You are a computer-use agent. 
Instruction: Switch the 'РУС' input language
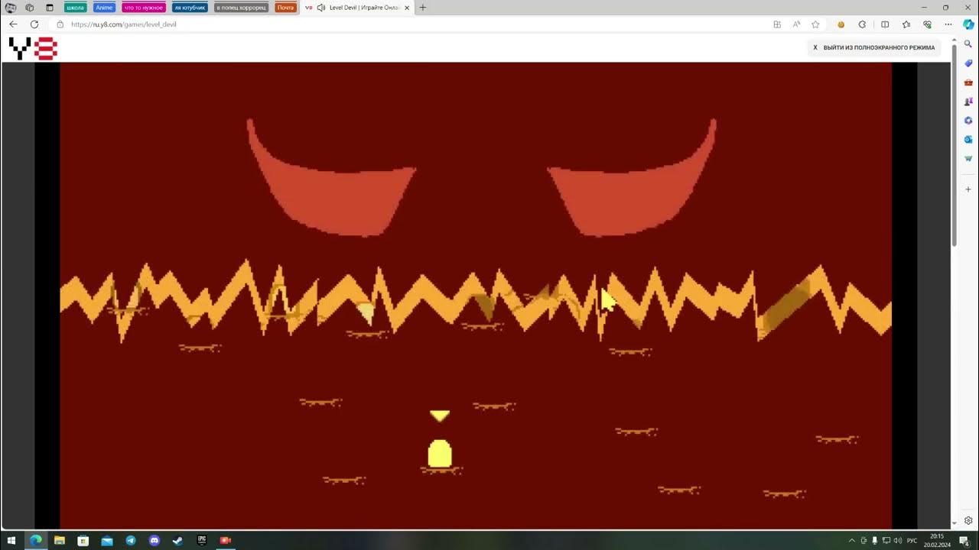[x=912, y=541]
